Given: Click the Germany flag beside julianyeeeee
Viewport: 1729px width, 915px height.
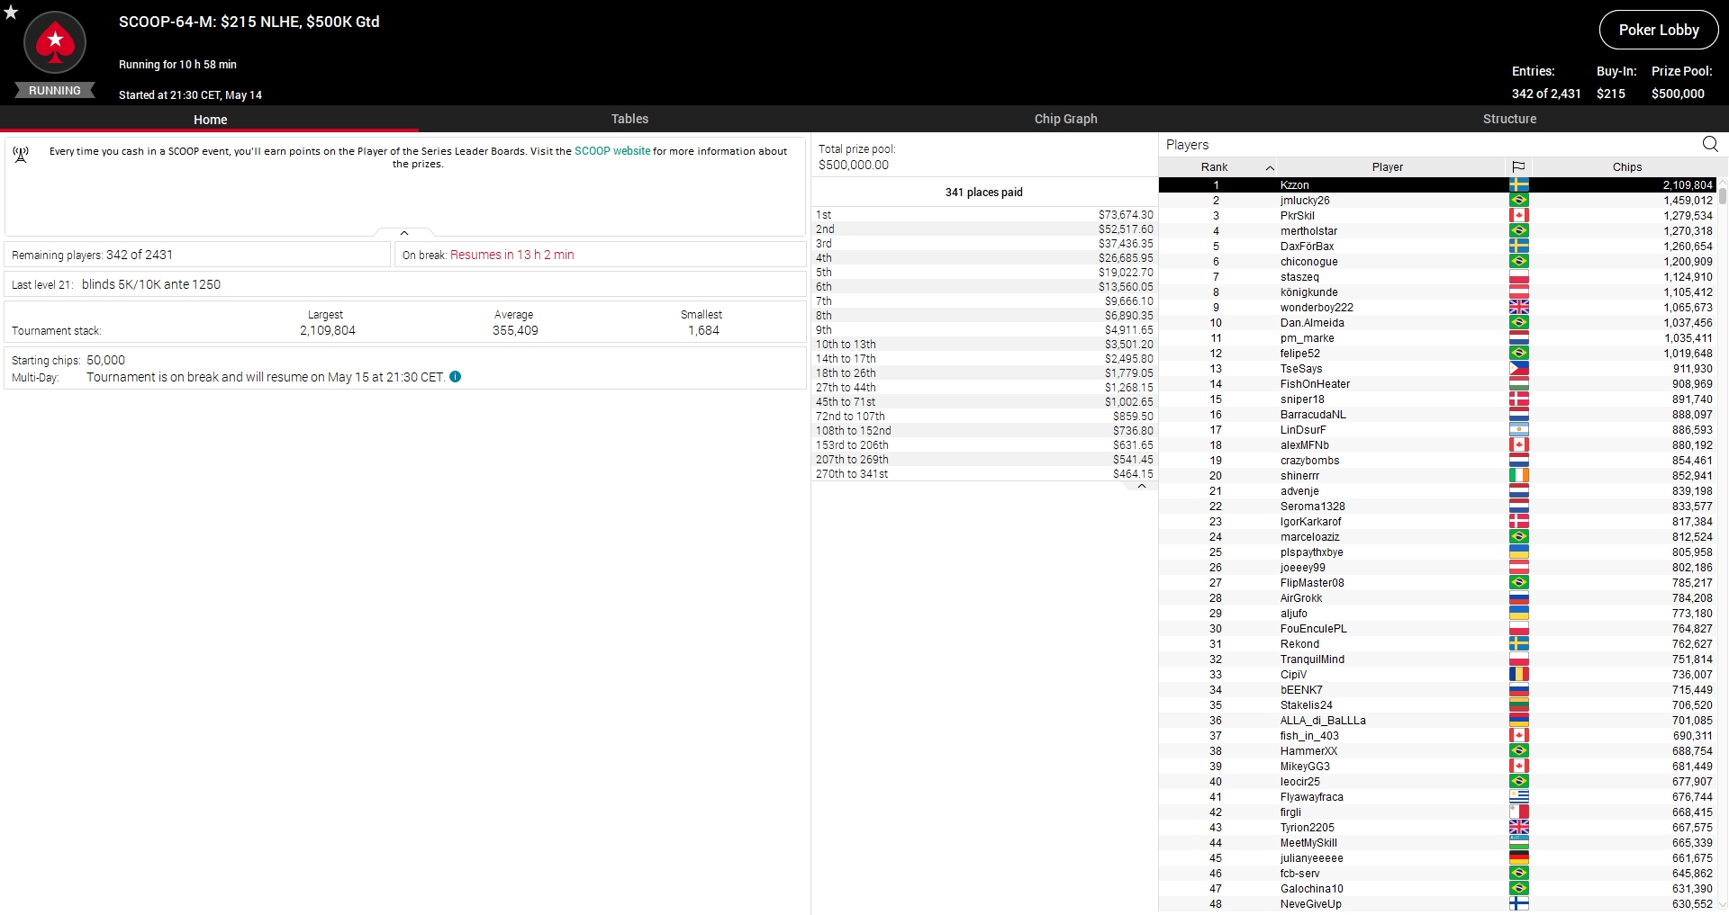Looking at the screenshot, I should (x=1519, y=858).
